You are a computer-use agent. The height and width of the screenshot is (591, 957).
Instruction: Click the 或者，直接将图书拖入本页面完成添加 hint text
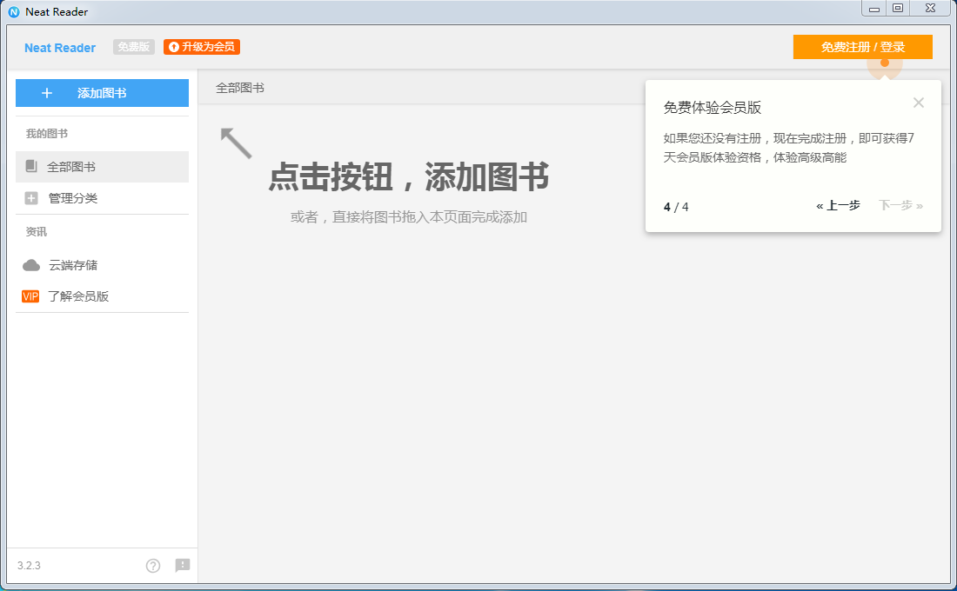pos(408,217)
